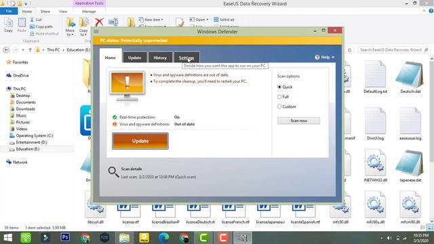
Task: Open the New item dropdown
Action: [151, 20]
